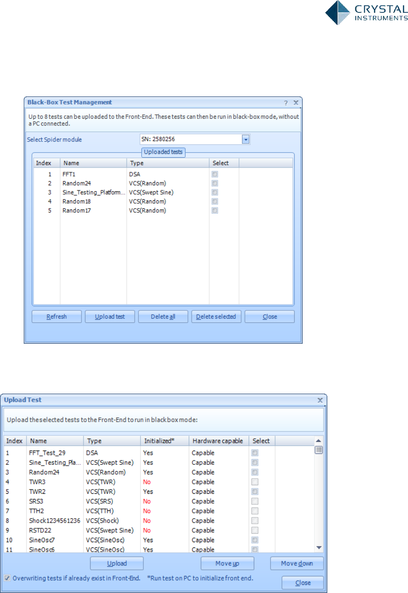Click the Upload Test list scroll down arrow
408x593 pixels.
[x=319, y=547]
